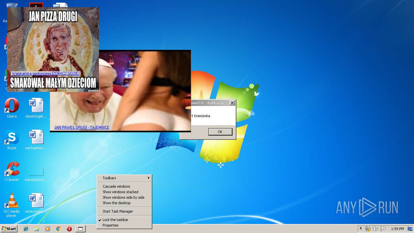Choose Show the desktop menu entry
Image resolution: width=414 pixels, height=233 pixels.
coord(124,203)
